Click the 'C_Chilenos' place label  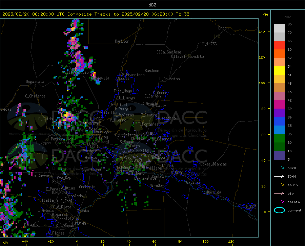coord(35,96)
